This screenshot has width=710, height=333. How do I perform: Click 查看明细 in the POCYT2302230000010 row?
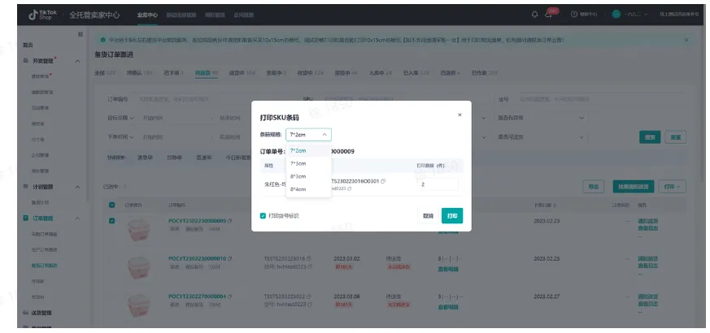(x=448, y=269)
